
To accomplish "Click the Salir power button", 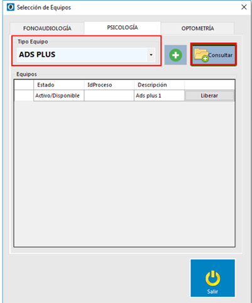I will click(212, 278).
